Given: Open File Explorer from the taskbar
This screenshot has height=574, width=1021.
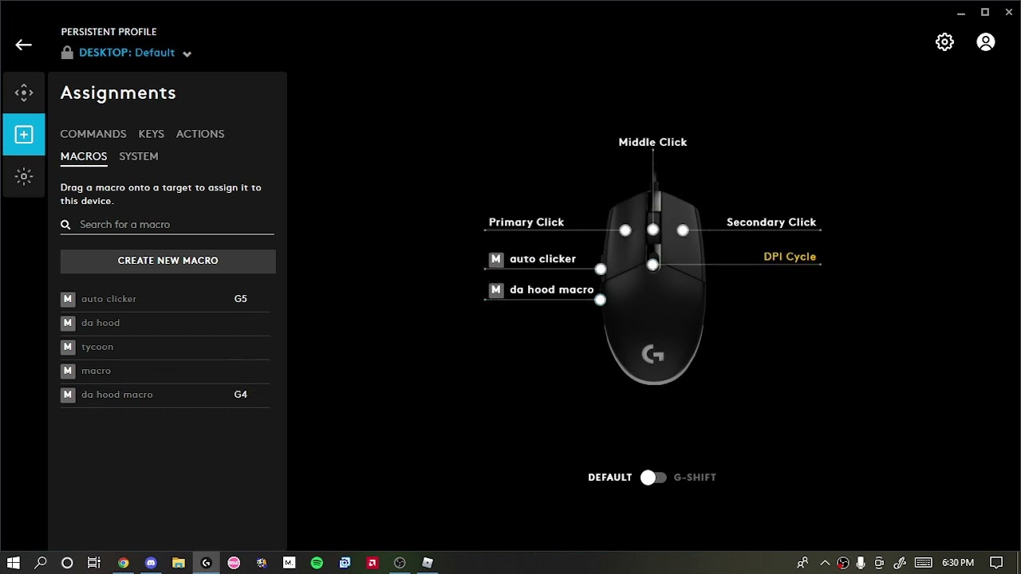Looking at the screenshot, I should click(x=179, y=563).
